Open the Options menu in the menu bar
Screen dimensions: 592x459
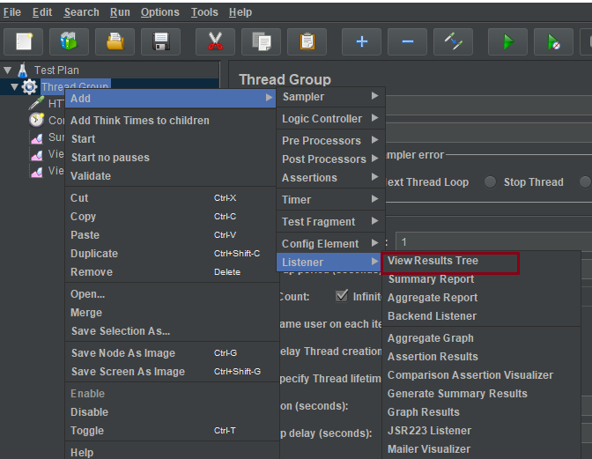click(159, 12)
